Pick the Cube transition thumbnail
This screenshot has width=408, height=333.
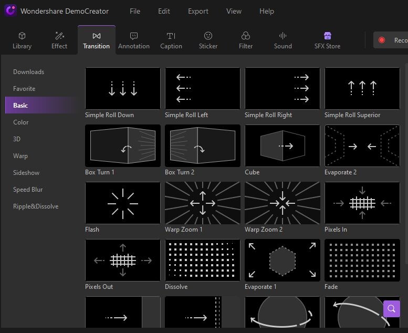pos(282,145)
